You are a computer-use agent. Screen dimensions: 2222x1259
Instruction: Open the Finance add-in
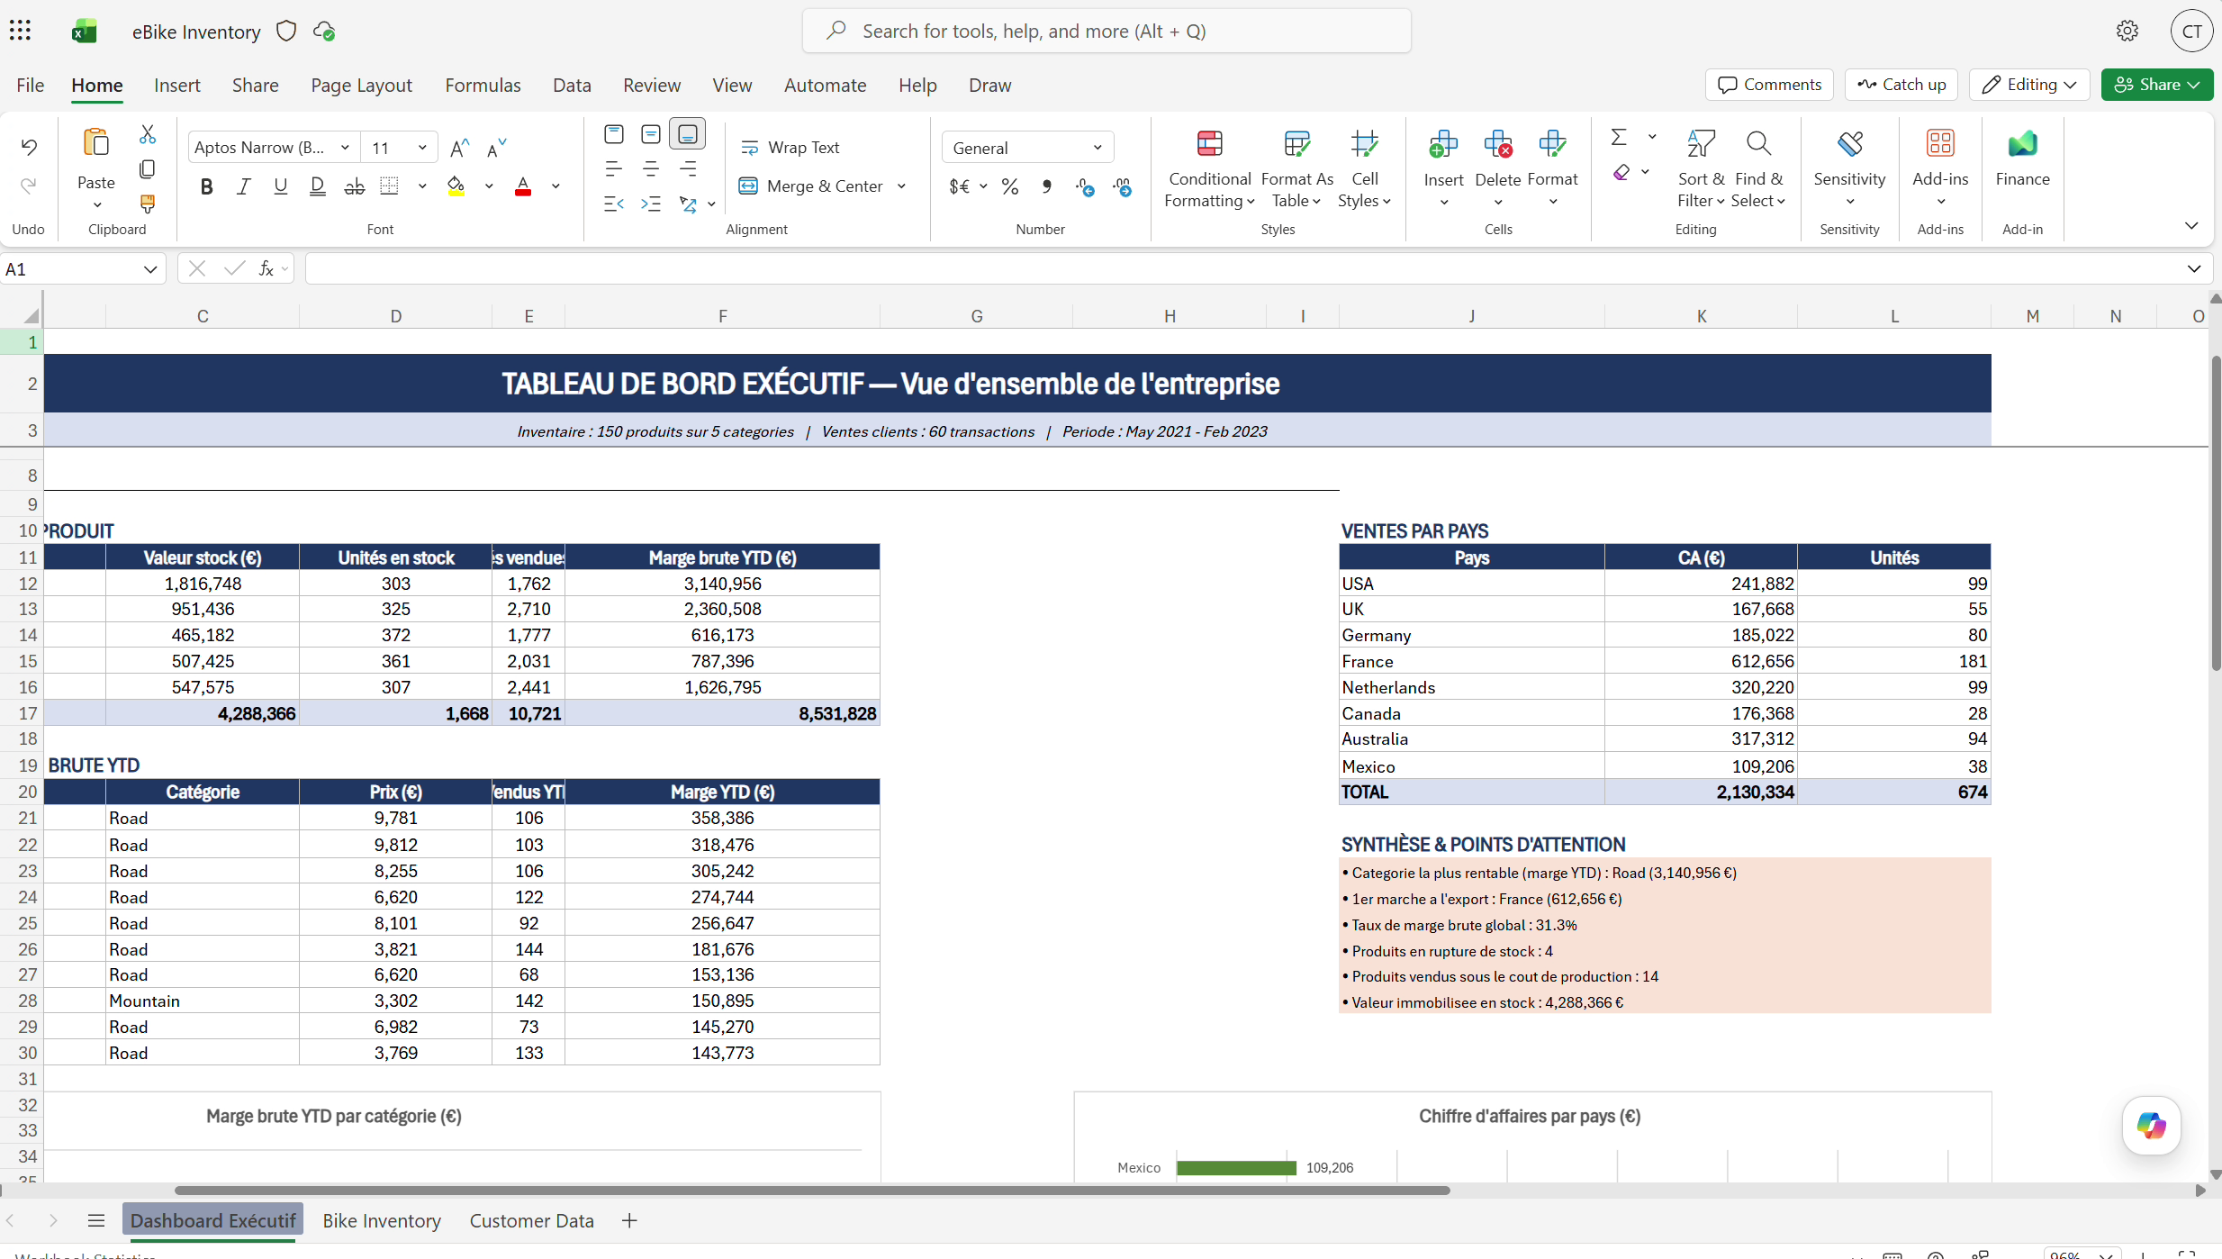coord(2022,159)
